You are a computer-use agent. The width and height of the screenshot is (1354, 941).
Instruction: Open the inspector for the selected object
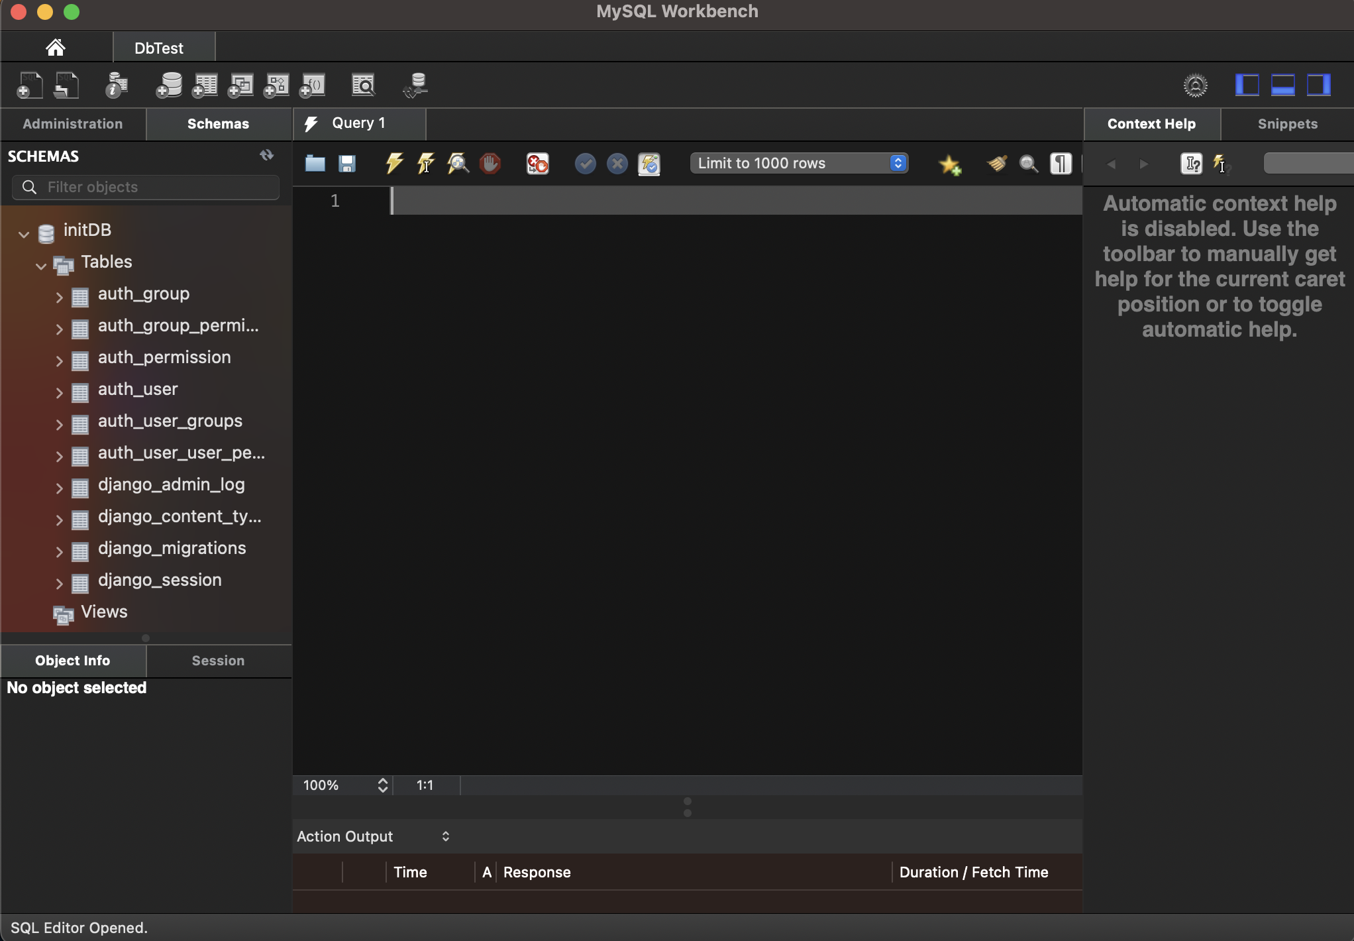[x=117, y=85]
